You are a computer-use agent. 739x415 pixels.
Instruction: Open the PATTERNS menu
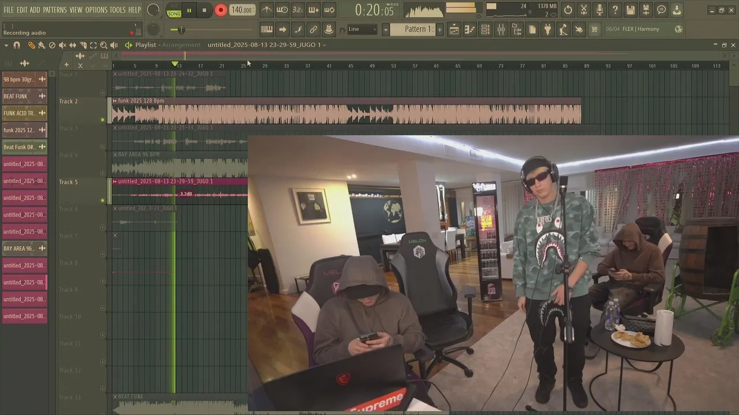pos(55,10)
